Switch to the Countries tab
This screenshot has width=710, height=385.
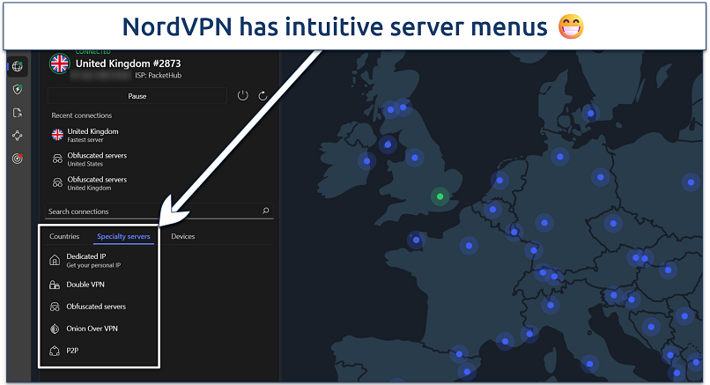64,236
